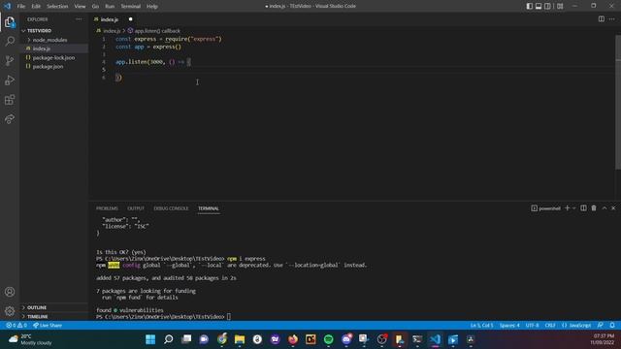Viewport: 621px width, 349px height.
Task: Customize layout icon in title bar
Action: point(560,6)
